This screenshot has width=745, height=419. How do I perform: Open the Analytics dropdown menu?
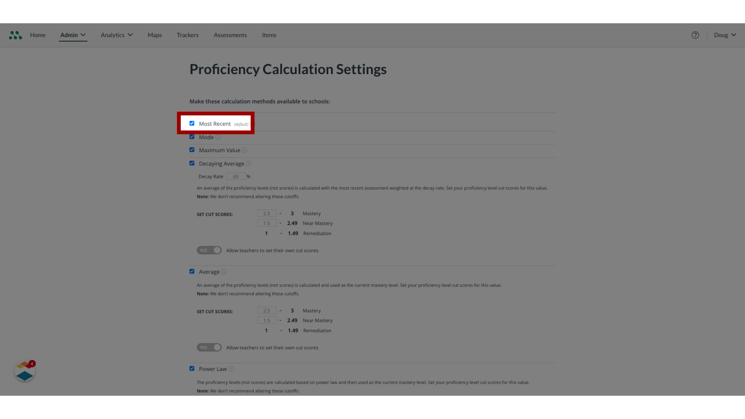(116, 35)
